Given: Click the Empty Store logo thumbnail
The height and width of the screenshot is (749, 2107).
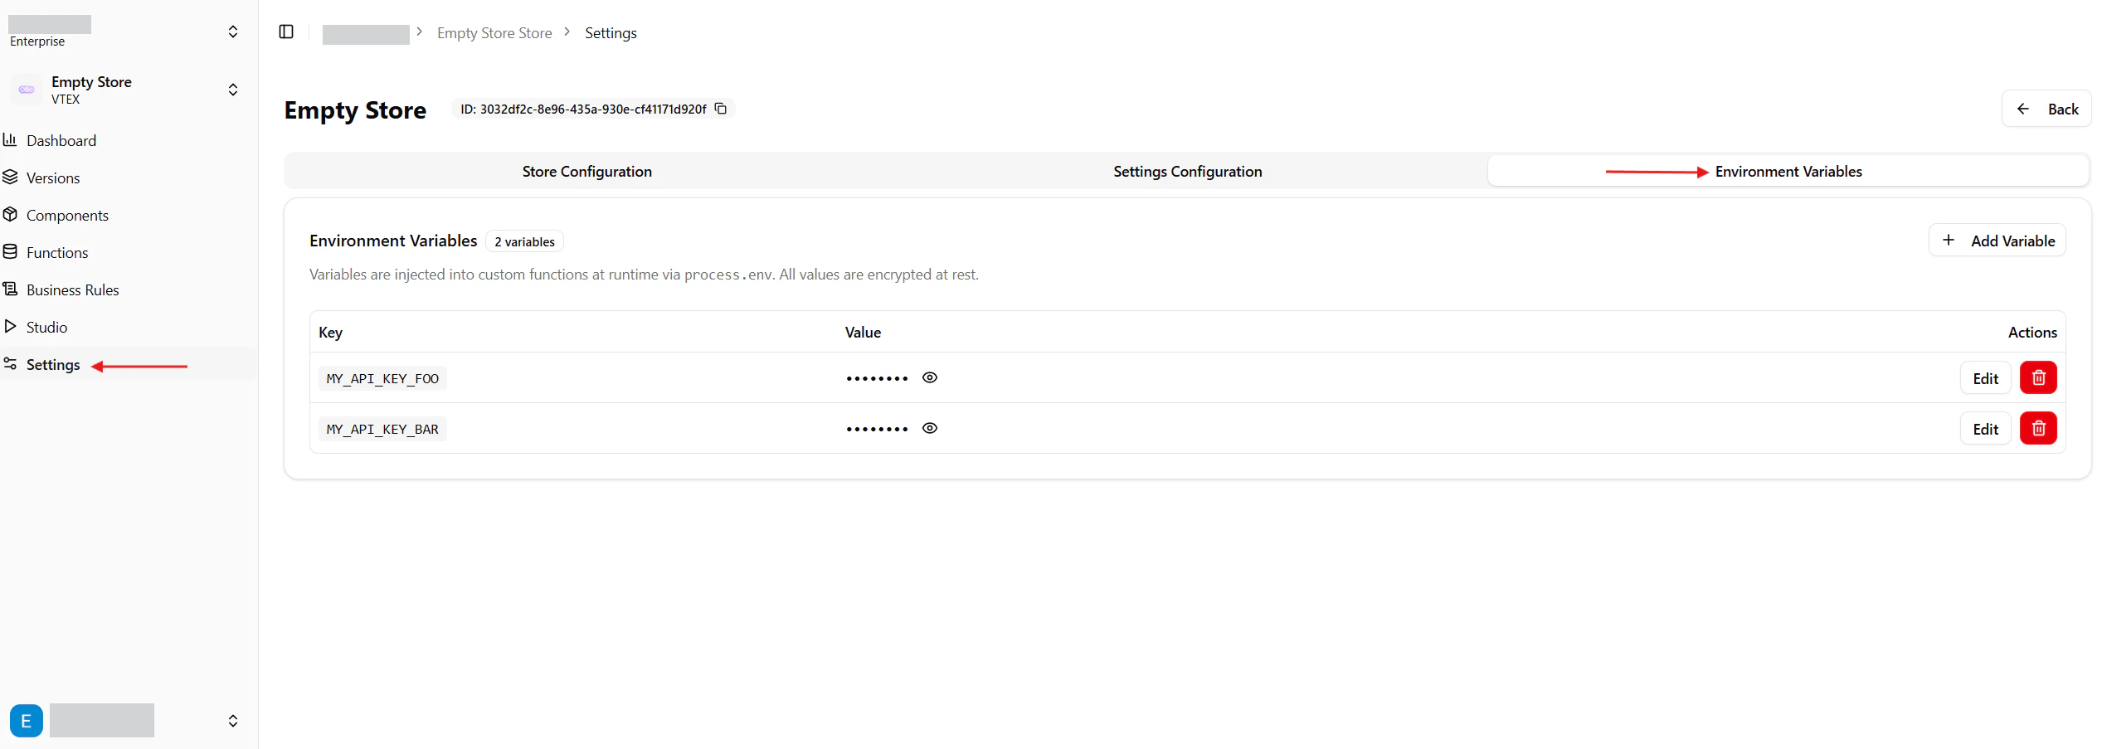Looking at the screenshot, I should click(x=27, y=90).
